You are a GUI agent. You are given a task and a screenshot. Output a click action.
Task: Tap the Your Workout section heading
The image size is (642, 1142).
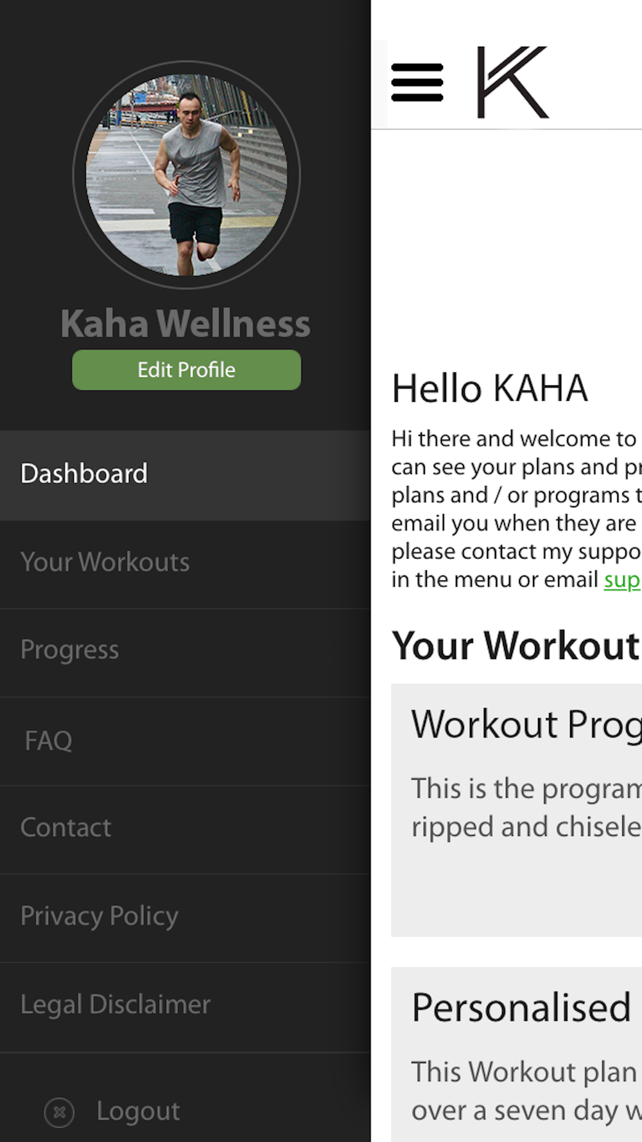pos(516,646)
